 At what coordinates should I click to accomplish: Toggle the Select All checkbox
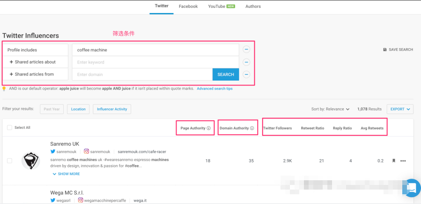9,128
